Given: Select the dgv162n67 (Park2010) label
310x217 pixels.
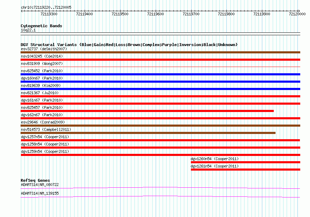Looking at the screenshot, I should (42, 115).
